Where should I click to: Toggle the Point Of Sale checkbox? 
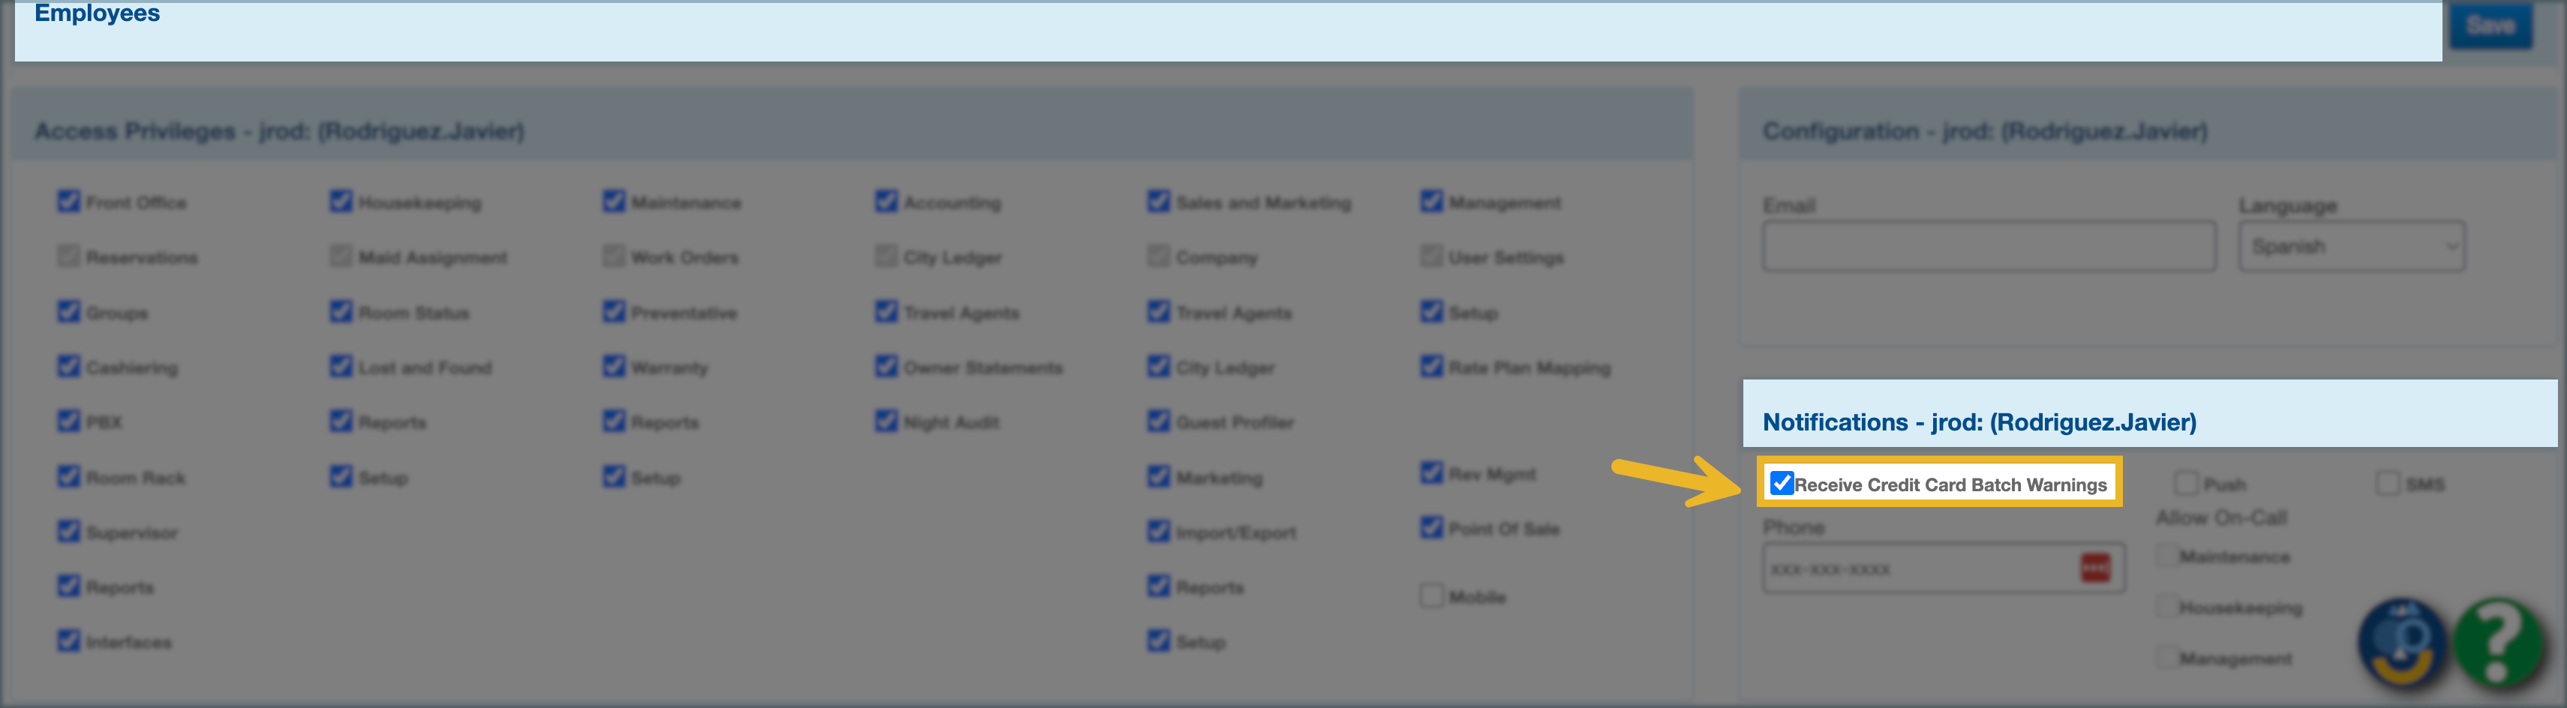[1431, 528]
